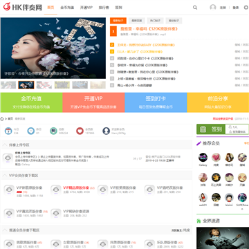Open the 乐队原版伴奏 forum link
Viewport: 249px width, 249px height.
tap(167, 243)
